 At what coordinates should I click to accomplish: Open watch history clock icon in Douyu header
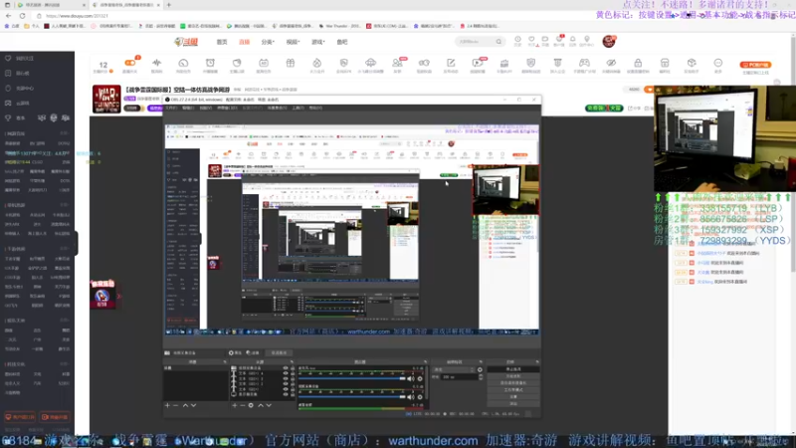click(517, 39)
